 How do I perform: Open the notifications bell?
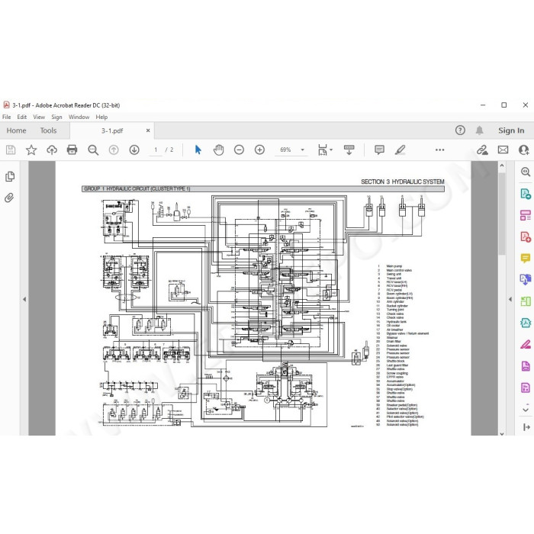pos(480,130)
